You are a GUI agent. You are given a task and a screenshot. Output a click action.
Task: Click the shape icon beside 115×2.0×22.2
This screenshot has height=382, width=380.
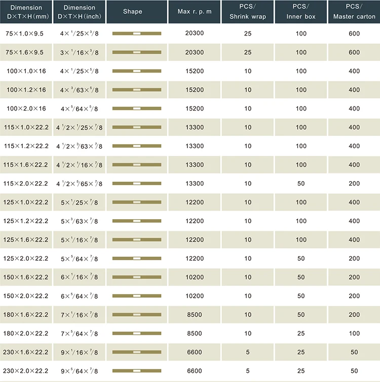tap(136, 184)
